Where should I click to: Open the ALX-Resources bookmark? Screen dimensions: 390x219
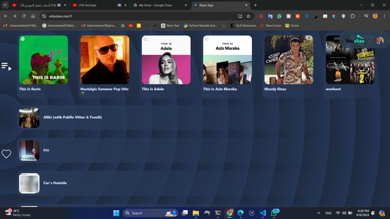pyautogui.click(x=243, y=26)
